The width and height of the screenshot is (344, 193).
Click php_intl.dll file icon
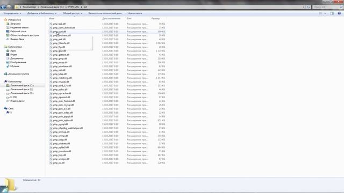coord(51,70)
